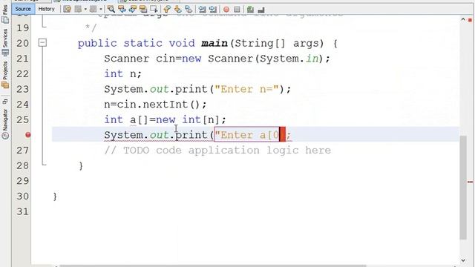Click the vertical scrollbar thumb
The image size is (475, 267).
tap(463, 188)
